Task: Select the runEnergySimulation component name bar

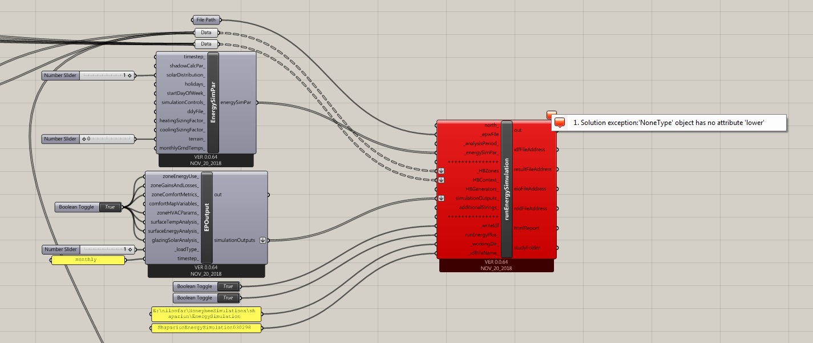Action: [x=507, y=189]
